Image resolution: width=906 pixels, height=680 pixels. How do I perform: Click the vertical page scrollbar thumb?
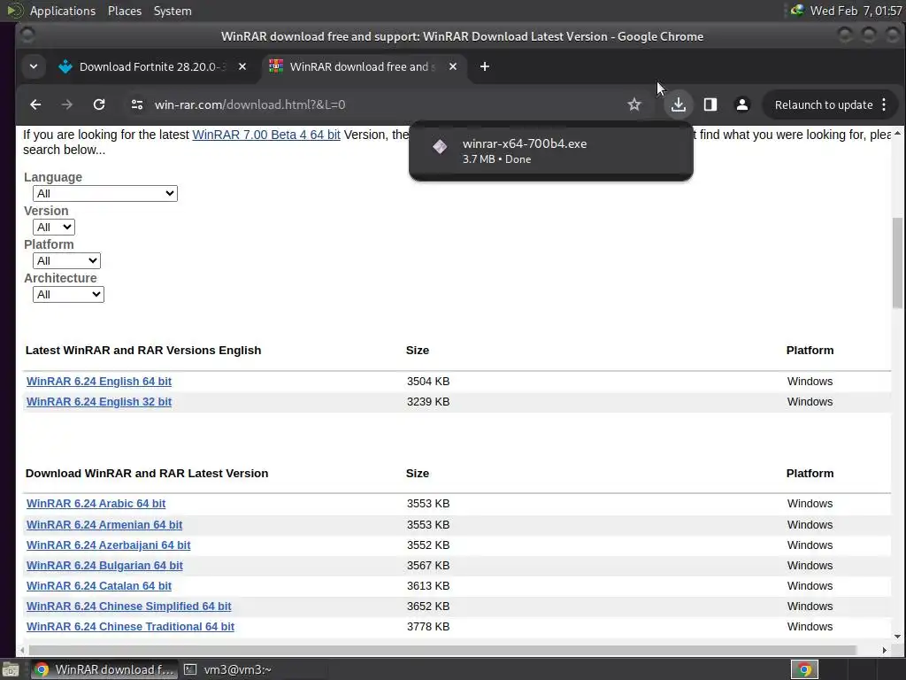[x=897, y=263]
